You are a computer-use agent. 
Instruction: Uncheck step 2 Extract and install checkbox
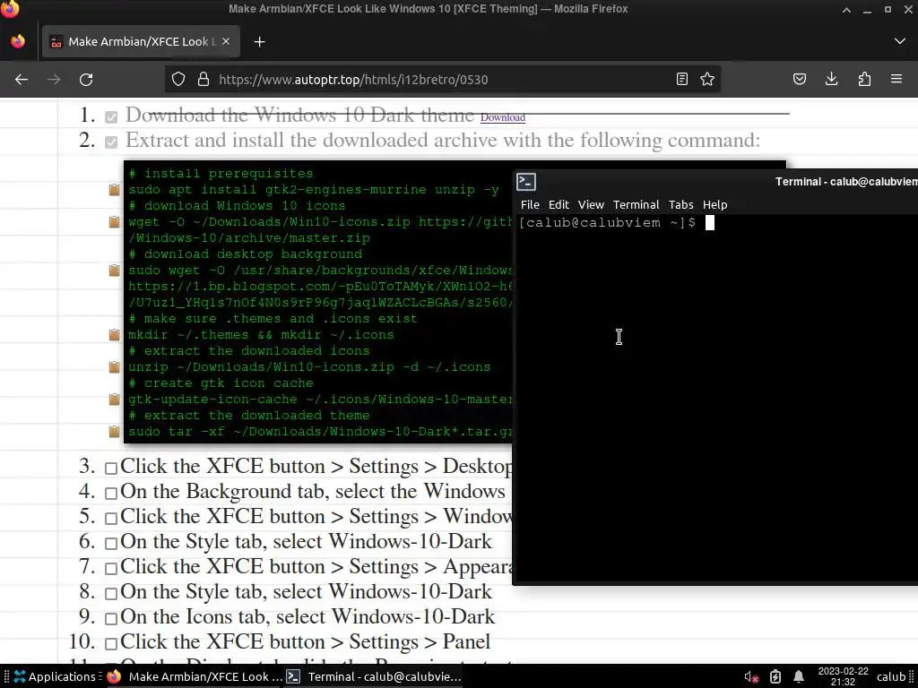(111, 142)
